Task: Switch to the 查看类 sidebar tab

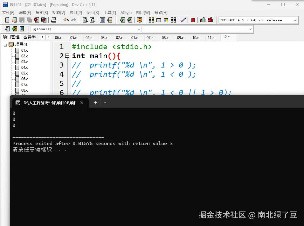Action: (30, 37)
